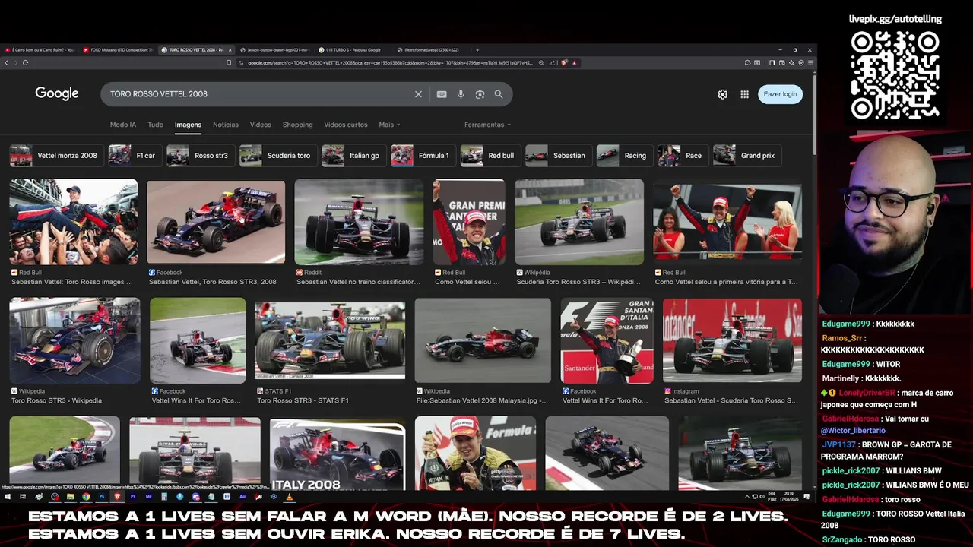Switch to the Modo IA tab
This screenshot has width=973, height=547.
(x=123, y=125)
